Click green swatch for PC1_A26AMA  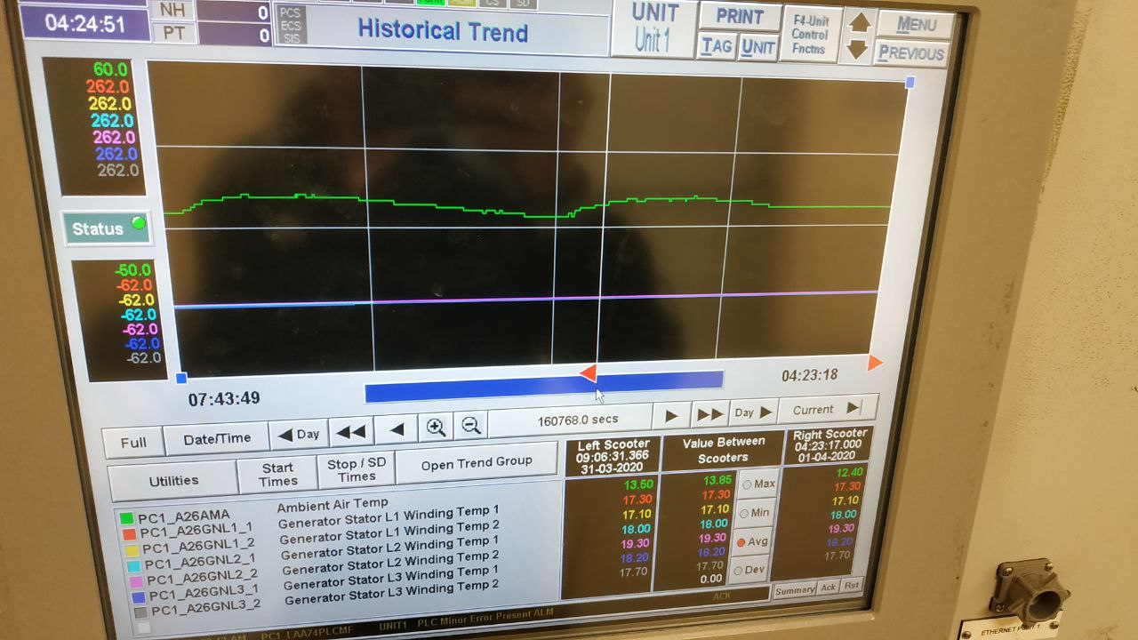(x=126, y=517)
